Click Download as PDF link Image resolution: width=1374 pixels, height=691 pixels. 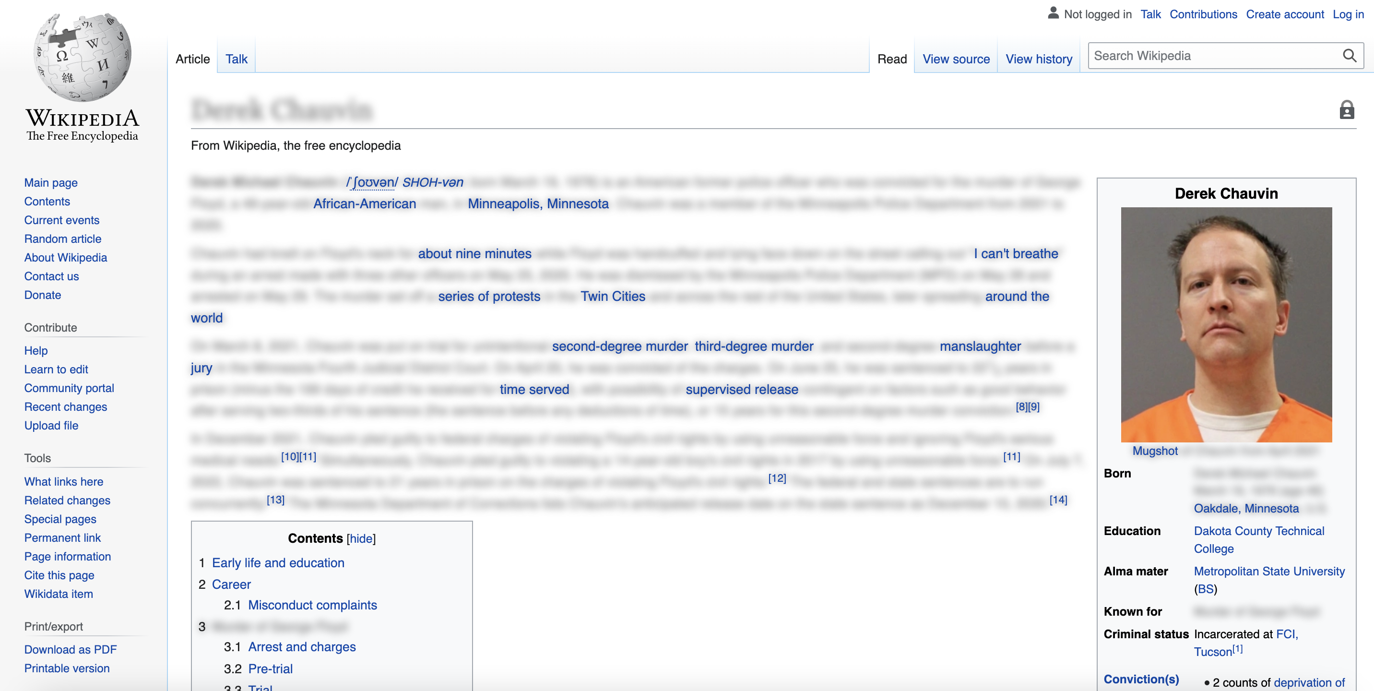70,649
